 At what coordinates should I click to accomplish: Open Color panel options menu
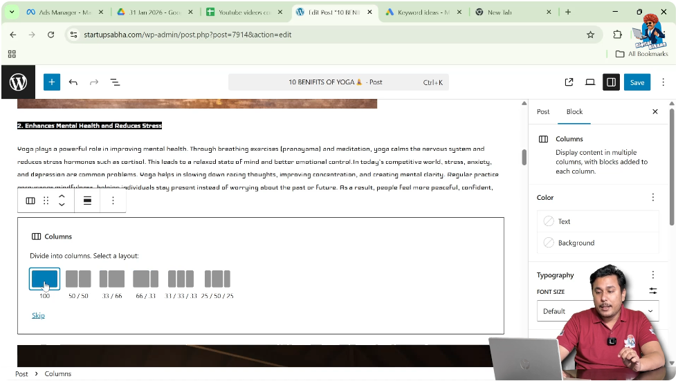coord(653,197)
